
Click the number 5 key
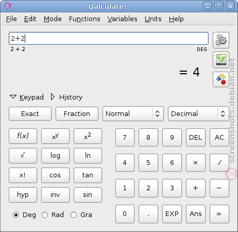(148, 162)
